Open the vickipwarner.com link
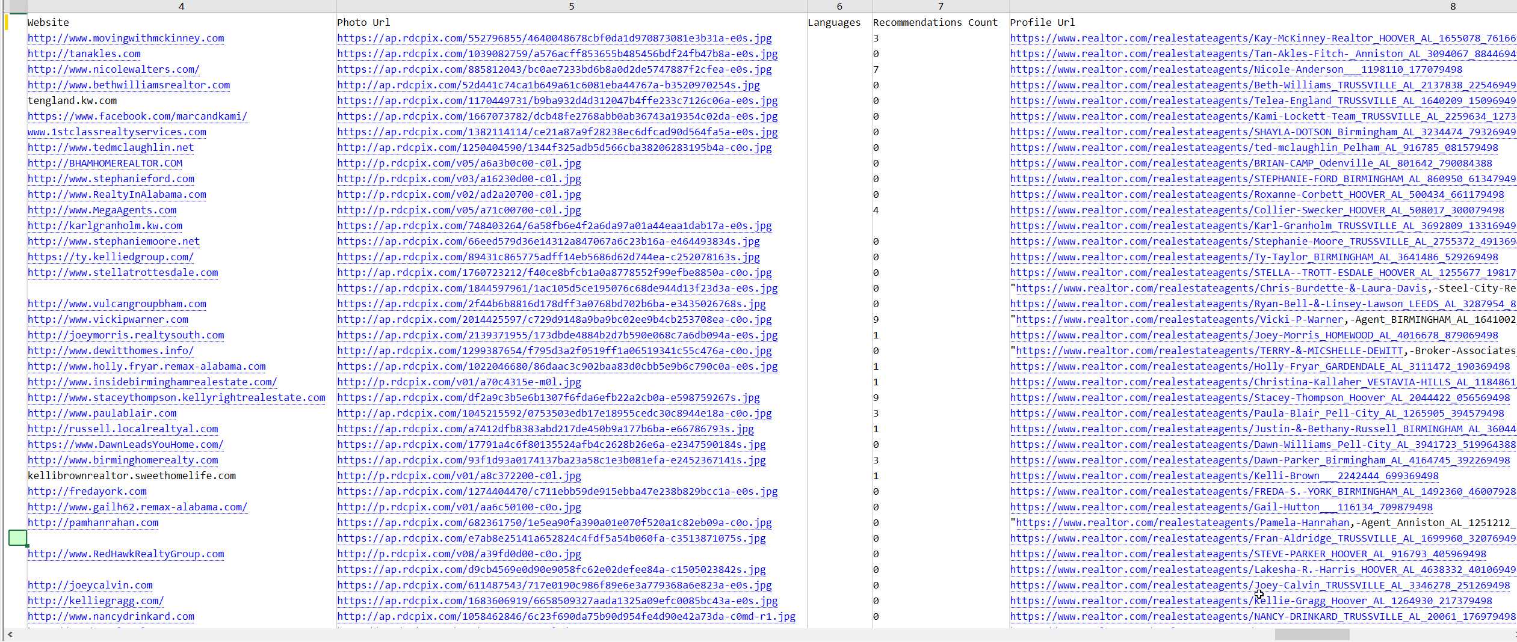Screen dimensions: 1517x642 (x=108, y=319)
